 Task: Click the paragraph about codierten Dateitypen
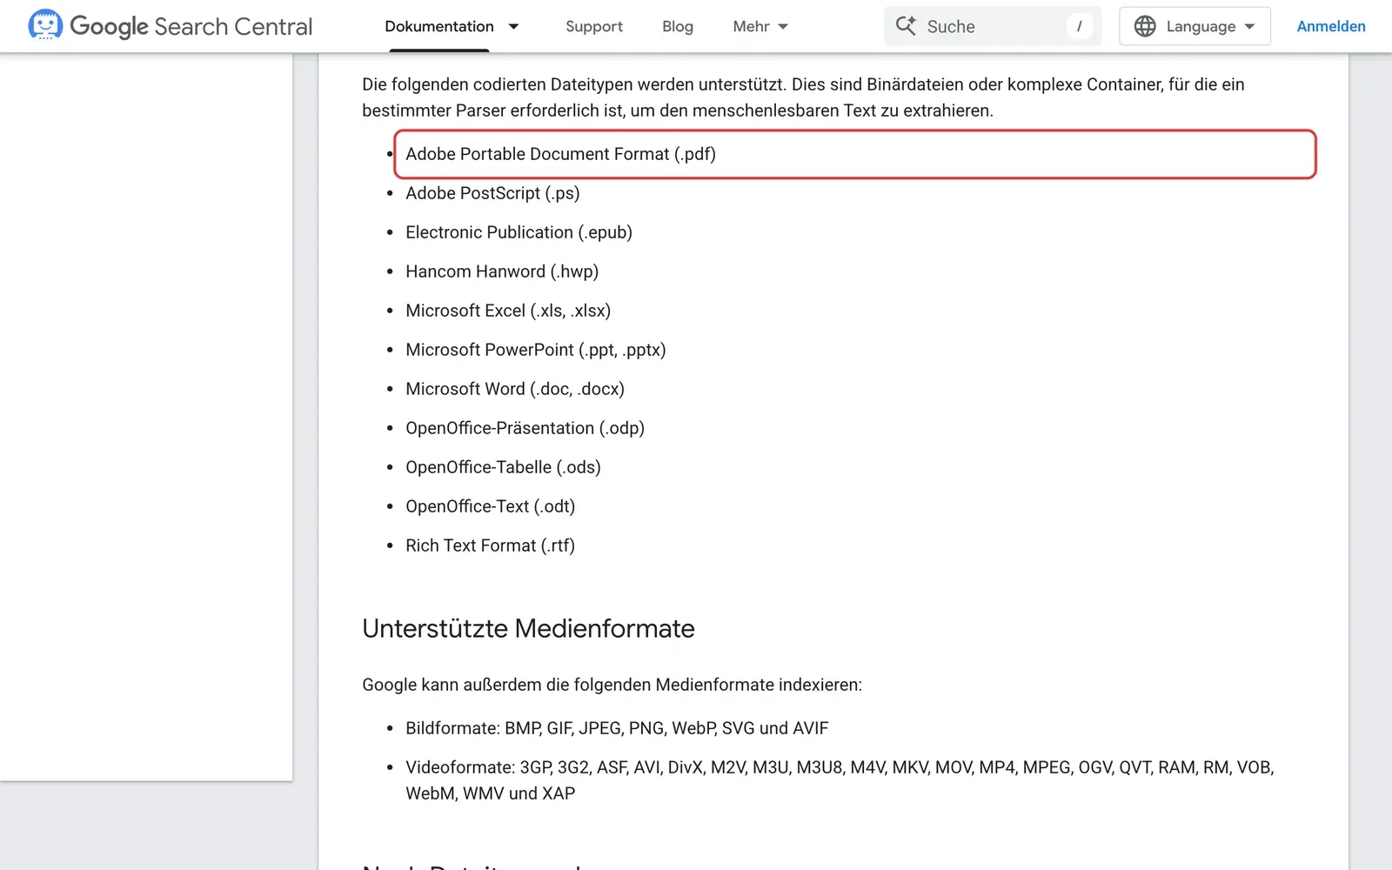pos(803,97)
